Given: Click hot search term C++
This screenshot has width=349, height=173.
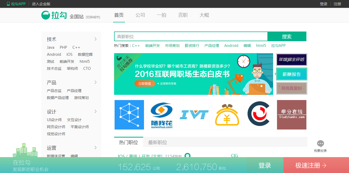Looking at the screenshot, I should pos(136,46).
